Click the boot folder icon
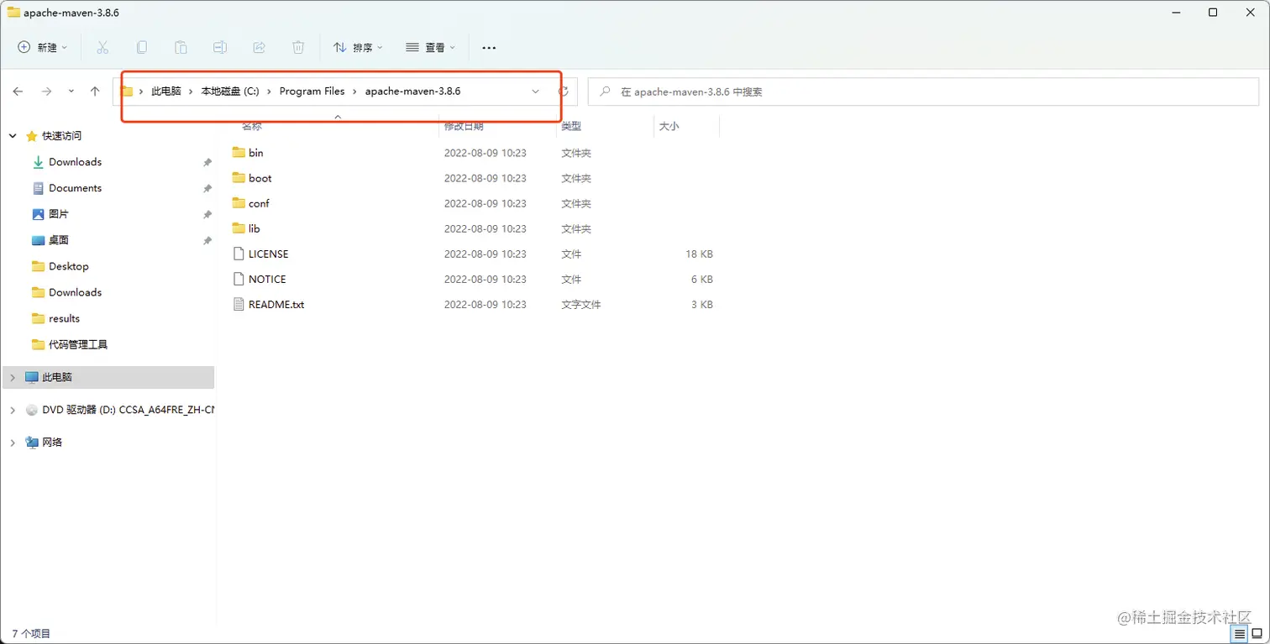This screenshot has height=644, width=1270. point(238,178)
